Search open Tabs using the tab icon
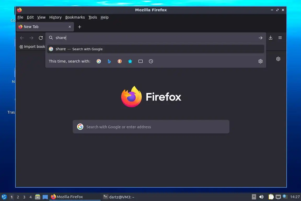Image resolution: width=301 pixels, height=201 pixels. coord(141,61)
